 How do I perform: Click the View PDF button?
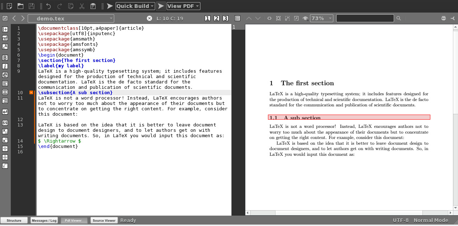click(181, 6)
